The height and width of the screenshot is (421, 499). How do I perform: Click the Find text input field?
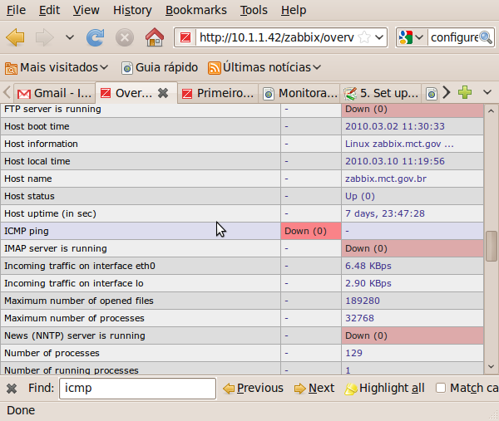tap(137, 388)
